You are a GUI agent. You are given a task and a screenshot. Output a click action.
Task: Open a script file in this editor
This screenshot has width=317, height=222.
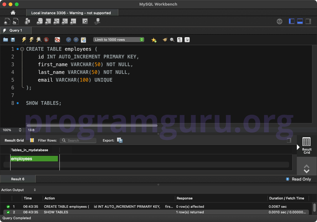(x=6, y=40)
